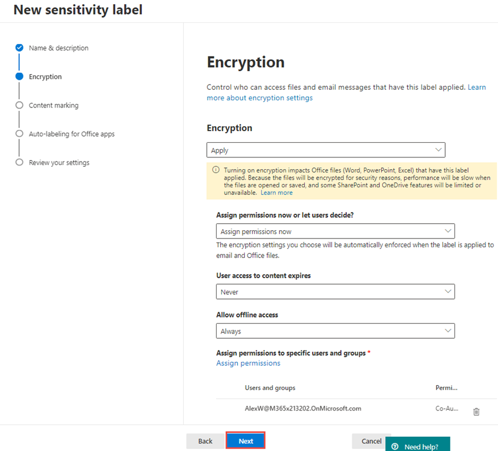Cancel the new sensitivity label wizard
Screen dimensions: 498x451
[371, 441]
